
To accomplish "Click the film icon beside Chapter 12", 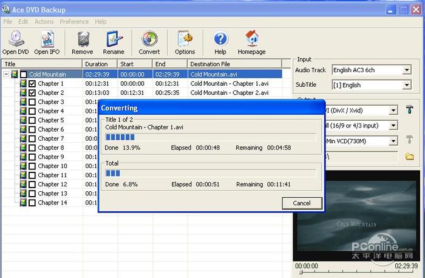I will (x=23, y=185).
